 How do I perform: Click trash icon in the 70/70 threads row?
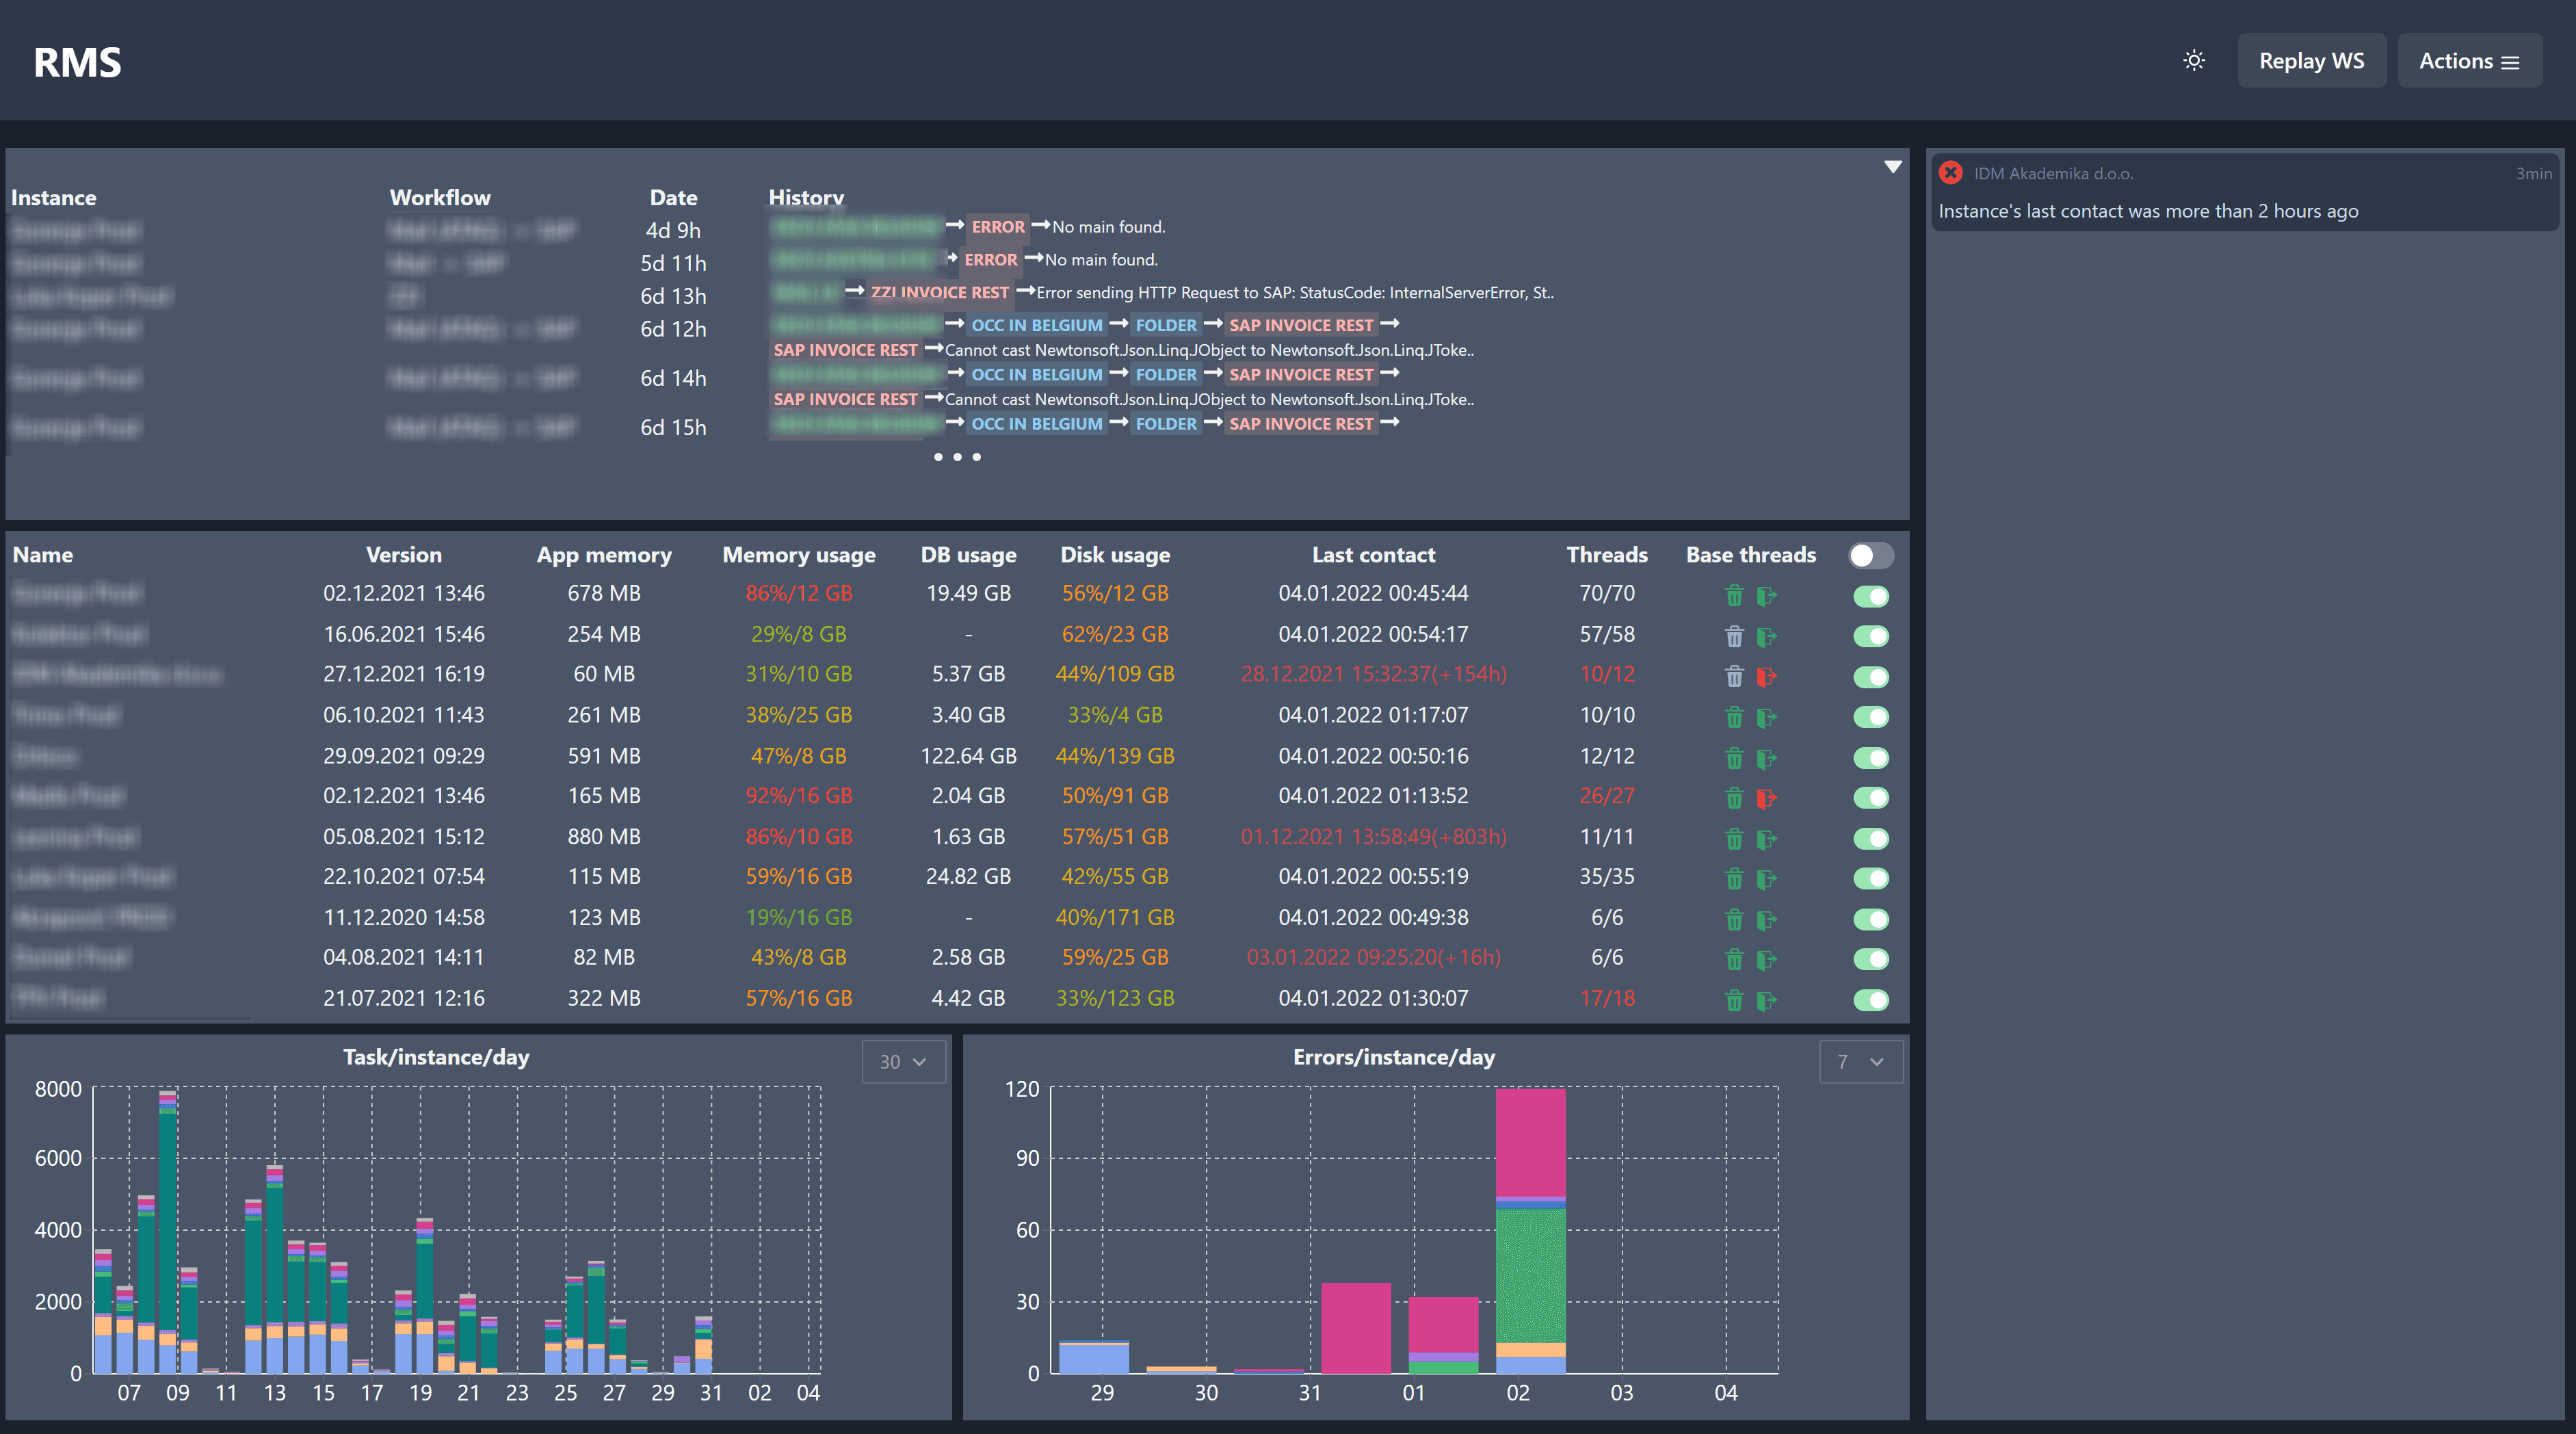click(x=1734, y=596)
